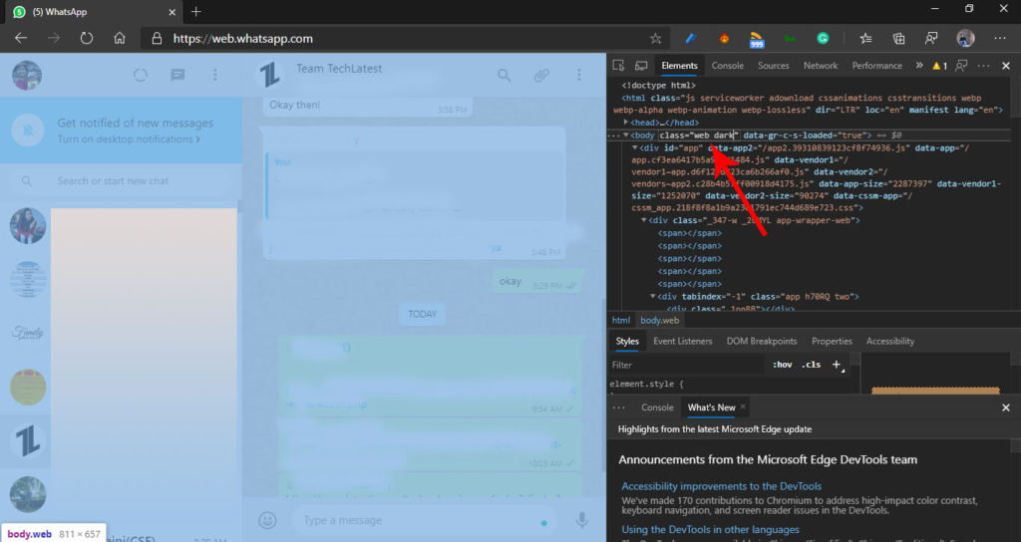Close the WhatsApp browser tab
This screenshot has height=542, width=1021.
pyautogui.click(x=171, y=12)
